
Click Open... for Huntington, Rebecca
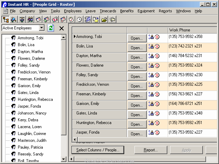(x=137, y=124)
